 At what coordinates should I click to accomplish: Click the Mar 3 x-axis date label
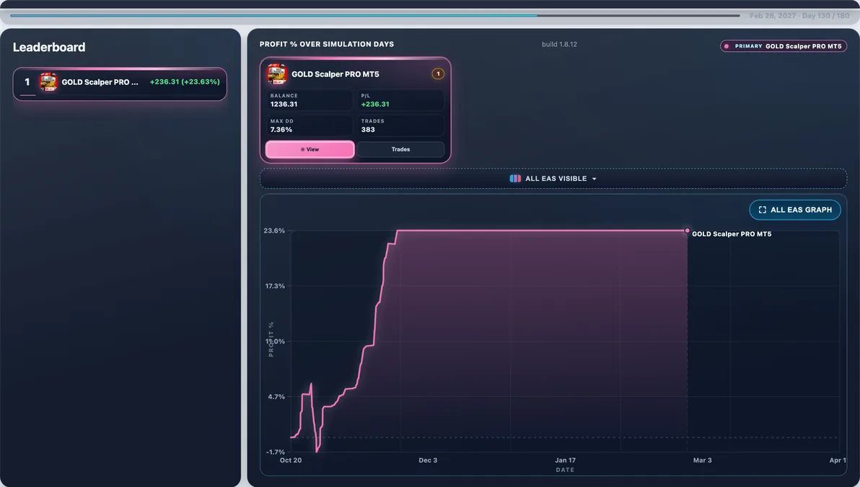click(x=702, y=460)
